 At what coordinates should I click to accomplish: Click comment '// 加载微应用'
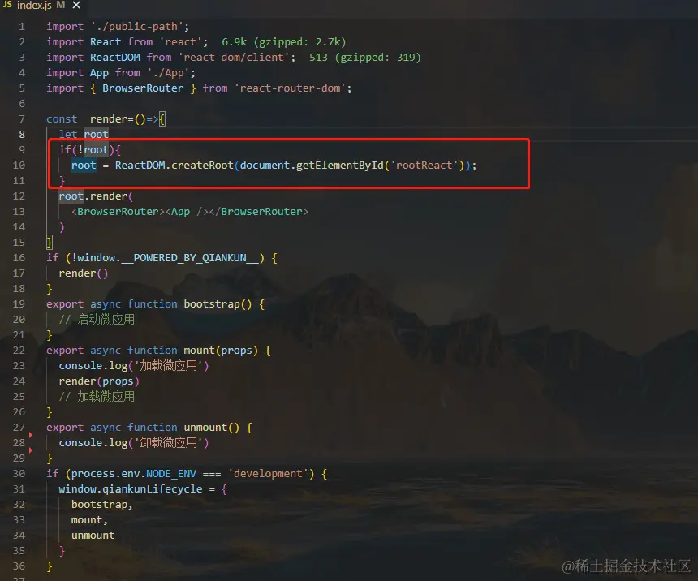click(x=97, y=397)
